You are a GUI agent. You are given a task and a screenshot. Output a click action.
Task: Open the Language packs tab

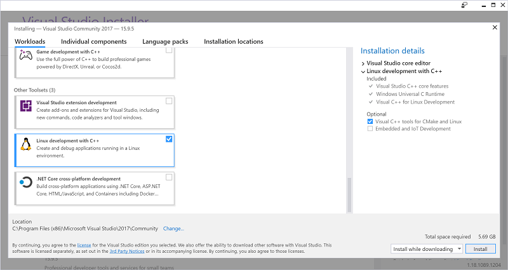click(165, 41)
